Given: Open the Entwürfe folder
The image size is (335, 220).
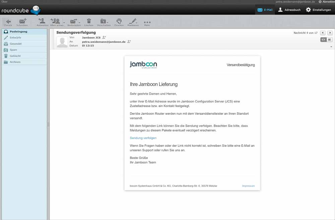Looking at the screenshot, I should pyautogui.click(x=24, y=38).
